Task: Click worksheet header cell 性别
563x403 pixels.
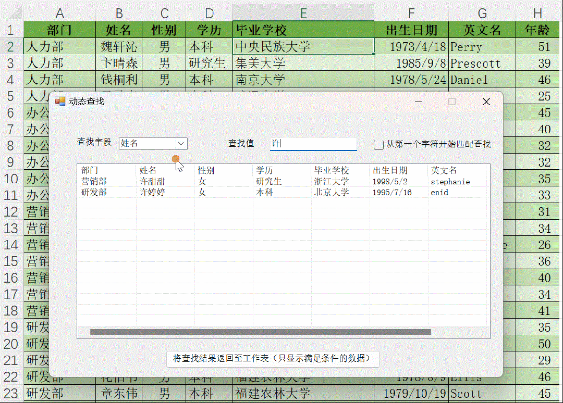Action: point(164,30)
